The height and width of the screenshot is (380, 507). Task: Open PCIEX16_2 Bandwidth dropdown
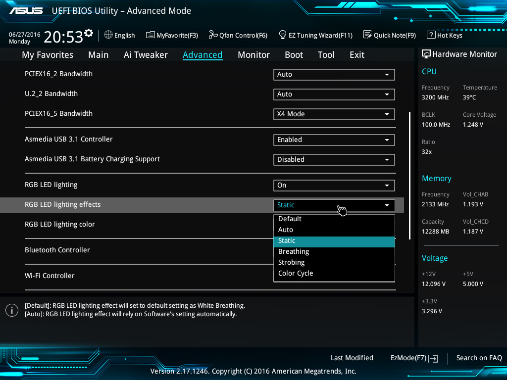click(334, 75)
